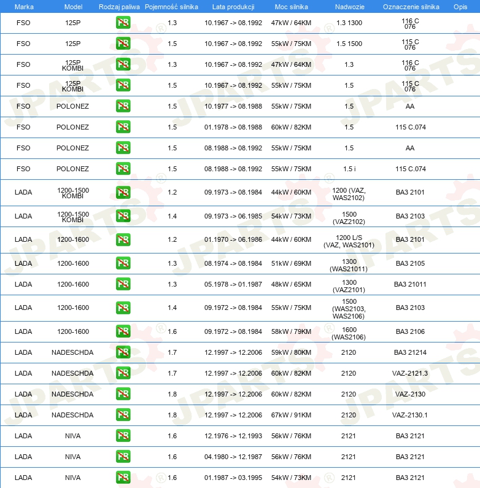Viewport: 480px width, 488px height.
Task: Click the body cell '1200 (VAZ, WAS2102)'
Action: pos(349,194)
